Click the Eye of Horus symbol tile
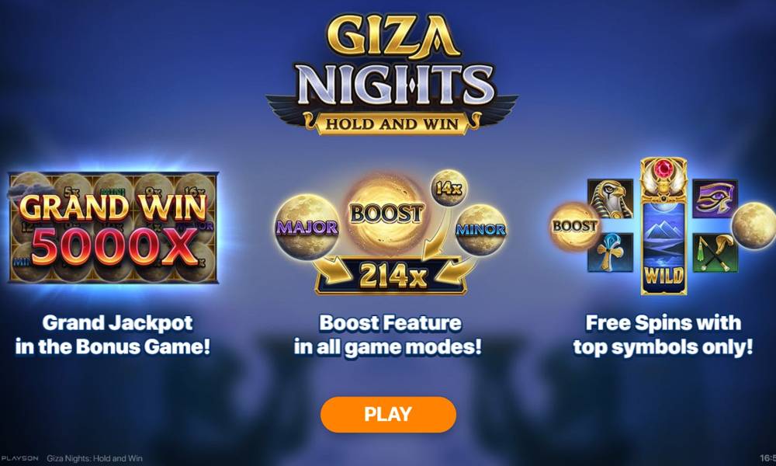The height and width of the screenshot is (466, 776). (x=715, y=199)
